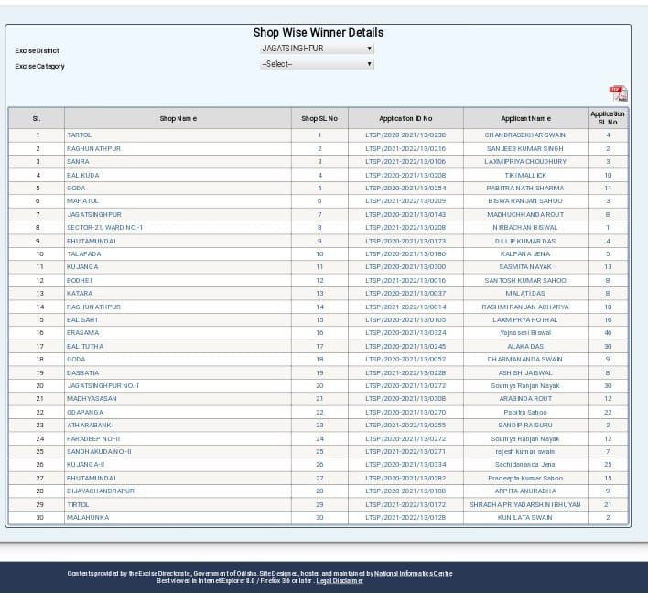Click the Application SL No header
This screenshot has width=648, height=593.
[608, 118]
